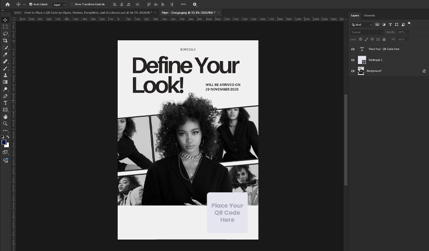
Task: Align top edges in options bar
Action: [149, 4]
